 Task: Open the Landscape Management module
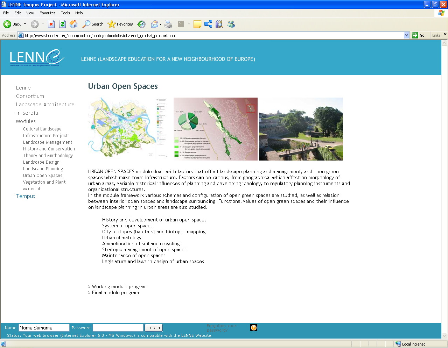pyautogui.click(x=48, y=142)
